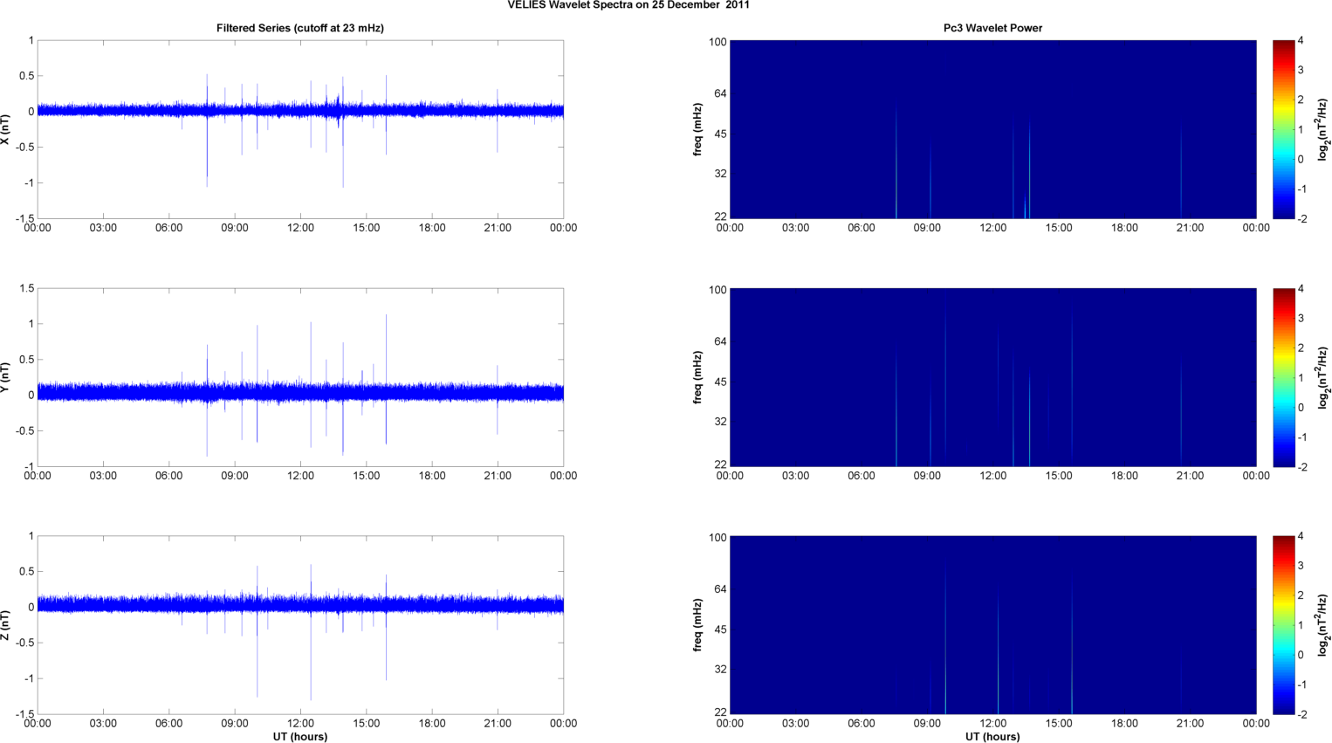Click the 'Y (nT)' axis label
Image resolution: width=1332 pixels, height=743 pixels.
click(6, 377)
